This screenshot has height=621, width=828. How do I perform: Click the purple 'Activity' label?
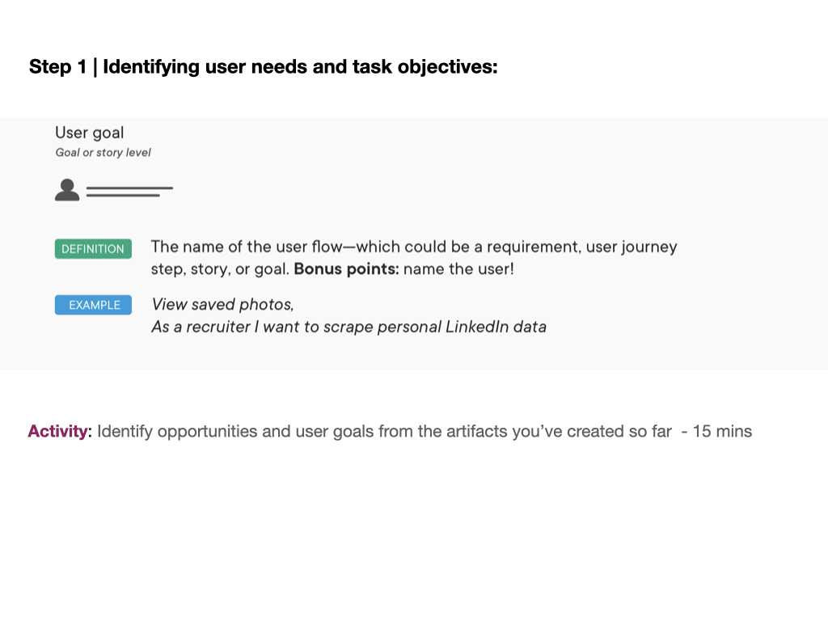[57, 431]
